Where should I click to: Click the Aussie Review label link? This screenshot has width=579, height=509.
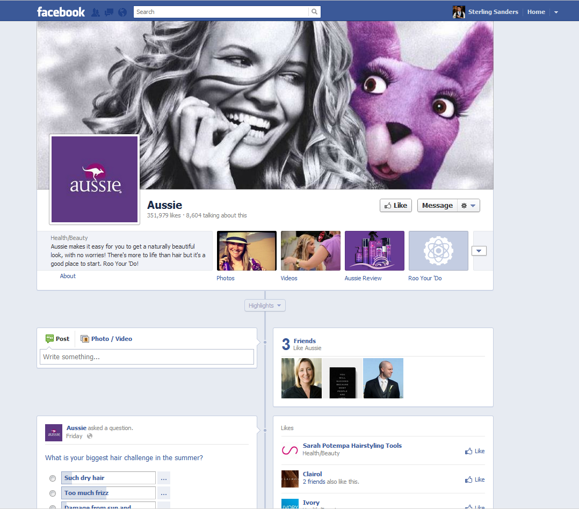click(x=363, y=278)
